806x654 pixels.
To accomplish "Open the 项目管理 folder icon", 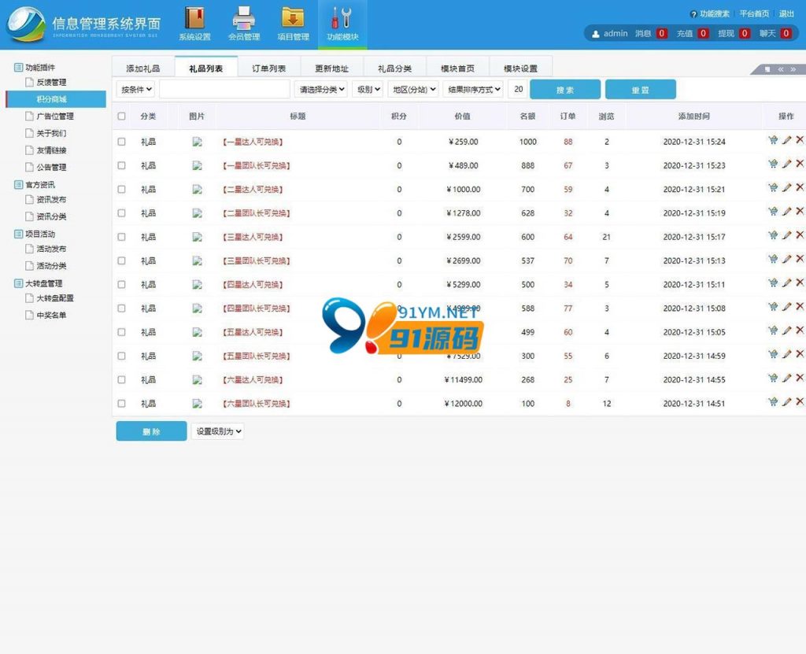I will (x=293, y=18).
